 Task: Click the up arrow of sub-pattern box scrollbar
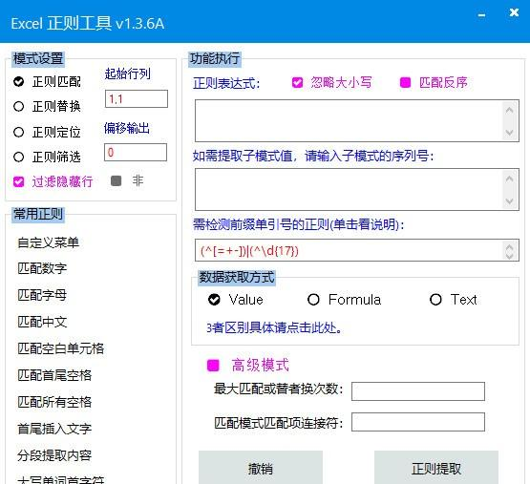(x=509, y=179)
